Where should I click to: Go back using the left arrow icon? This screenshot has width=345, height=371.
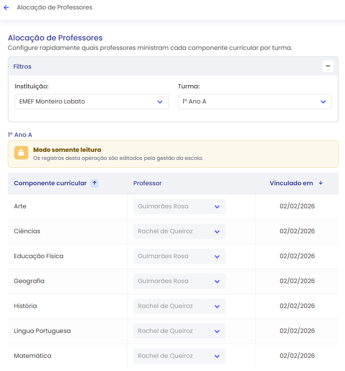7,8
